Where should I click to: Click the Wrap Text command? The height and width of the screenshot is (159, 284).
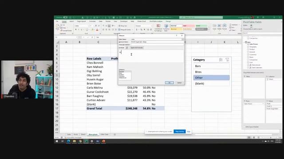[123, 26]
